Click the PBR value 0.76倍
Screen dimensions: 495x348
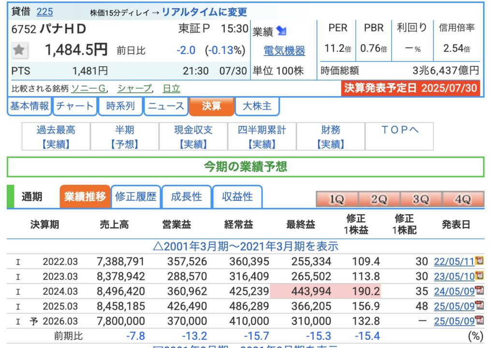(374, 49)
